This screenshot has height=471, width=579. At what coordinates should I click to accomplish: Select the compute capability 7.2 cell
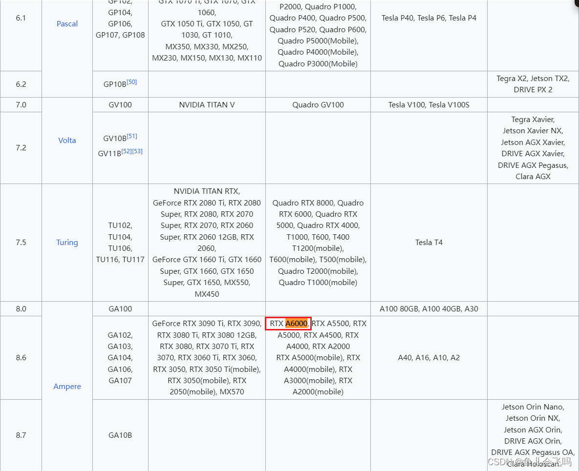(21, 147)
